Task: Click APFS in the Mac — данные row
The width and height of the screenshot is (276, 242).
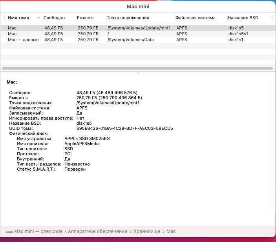Action: [x=182, y=40]
